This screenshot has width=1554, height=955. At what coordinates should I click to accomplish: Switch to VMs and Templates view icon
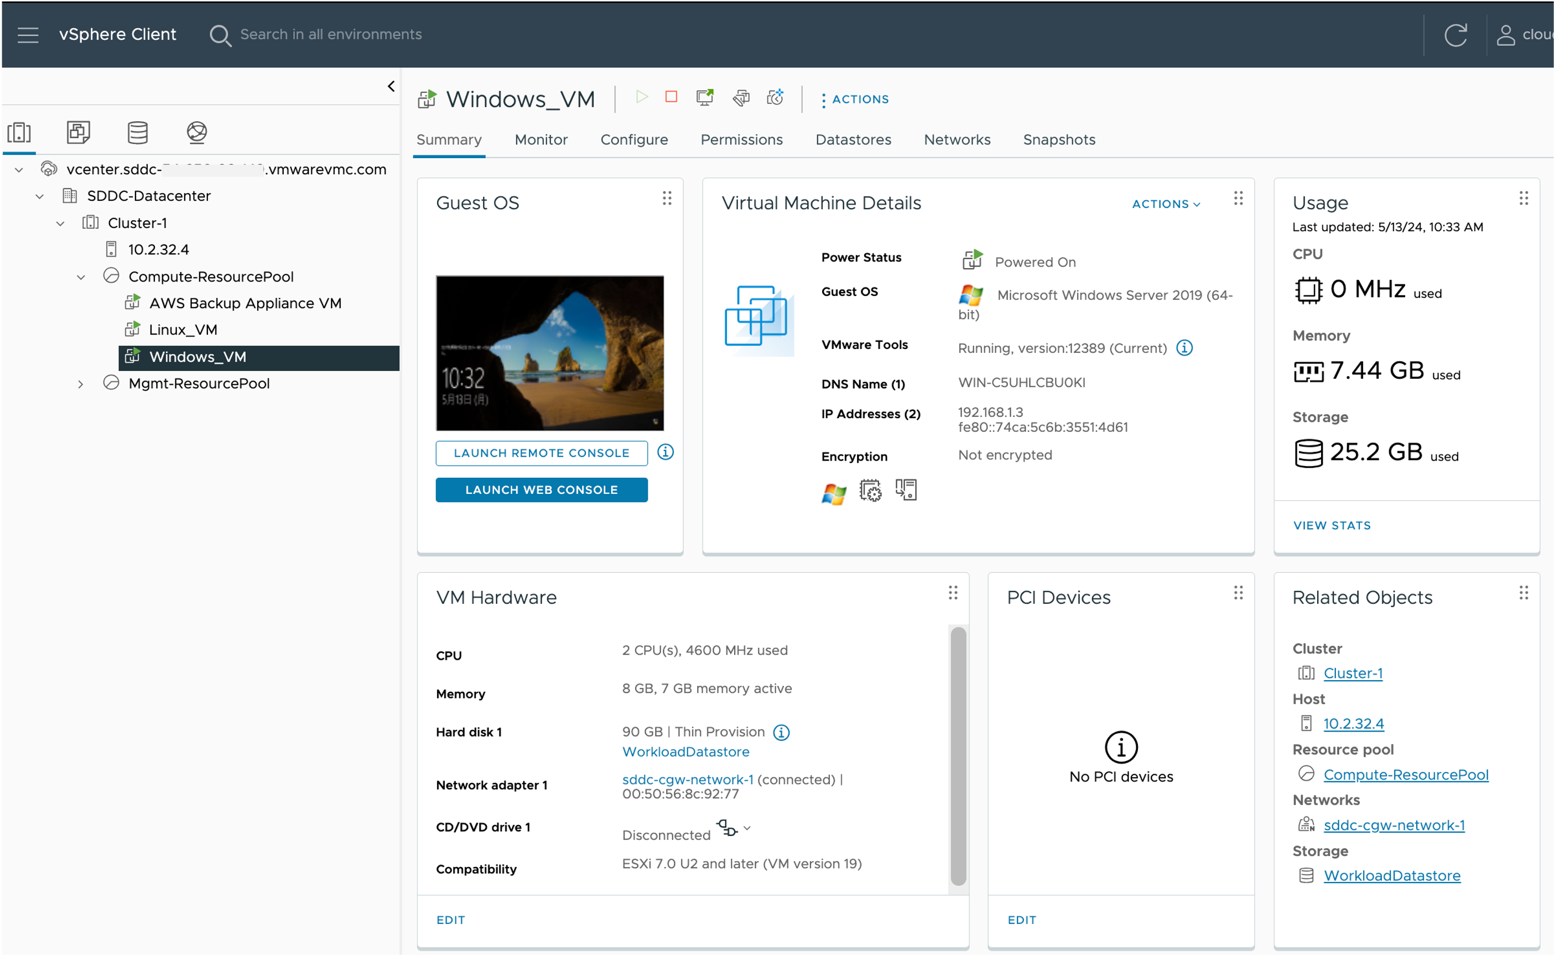click(x=79, y=132)
